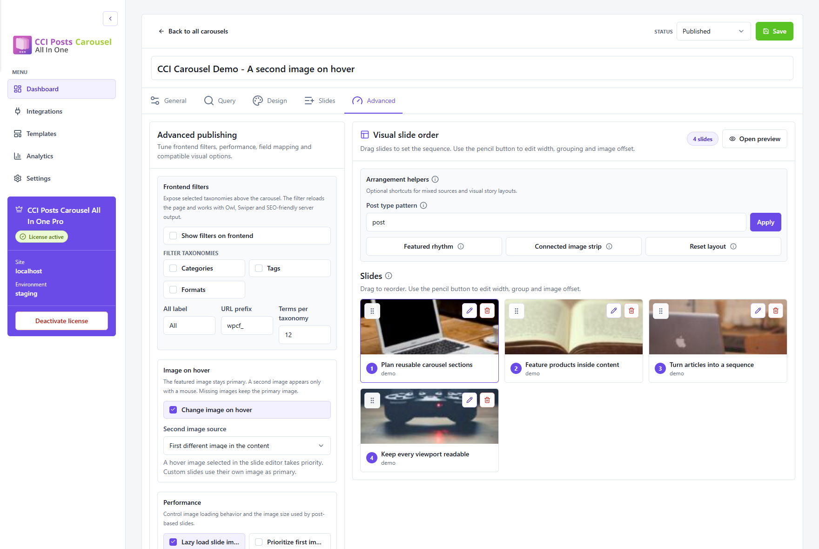Enable 'Show filters on frontend' checkbox
The image size is (819, 549).
(173, 236)
